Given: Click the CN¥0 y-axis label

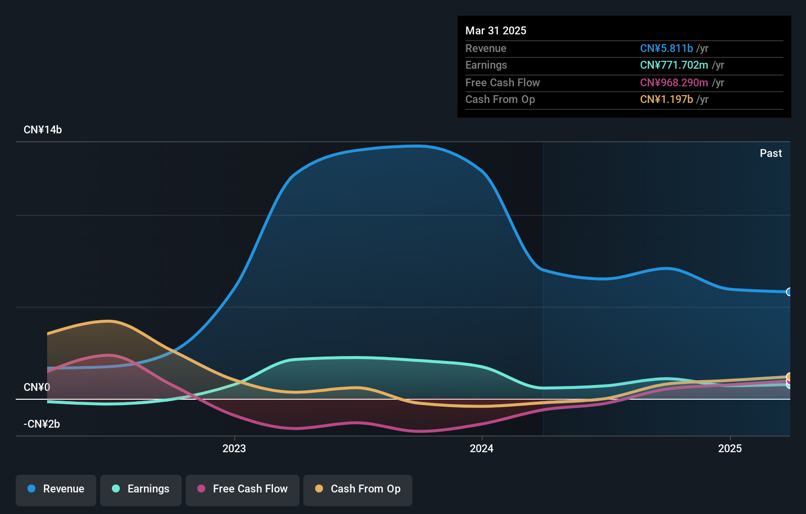Looking at the screenshot, I should (x=37, y=387).
